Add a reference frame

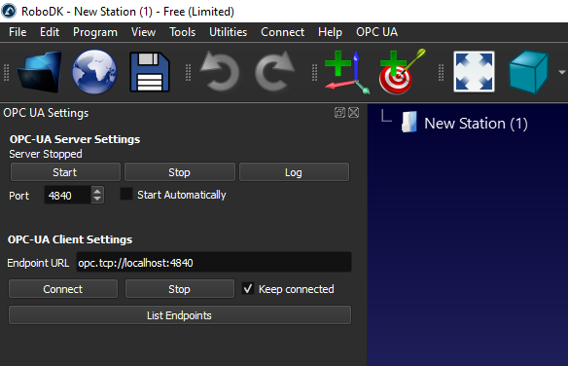pyautogui.click(x=347, y=72)
